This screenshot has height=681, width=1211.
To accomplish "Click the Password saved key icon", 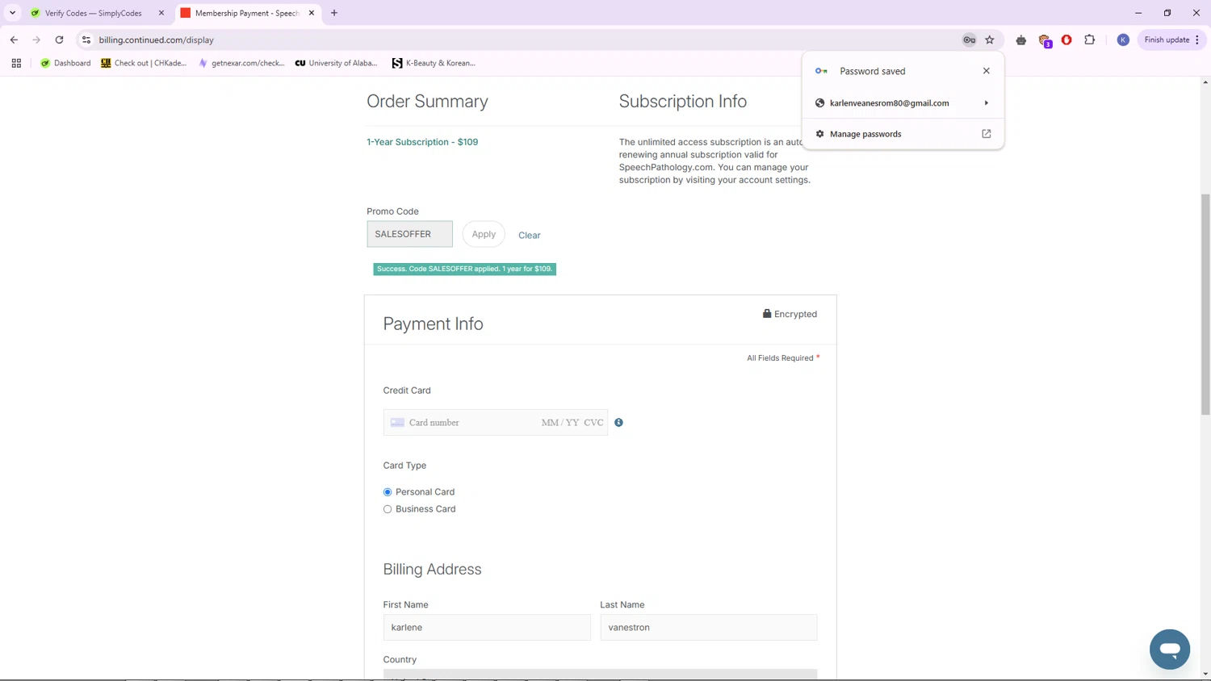I will (821, 71).
